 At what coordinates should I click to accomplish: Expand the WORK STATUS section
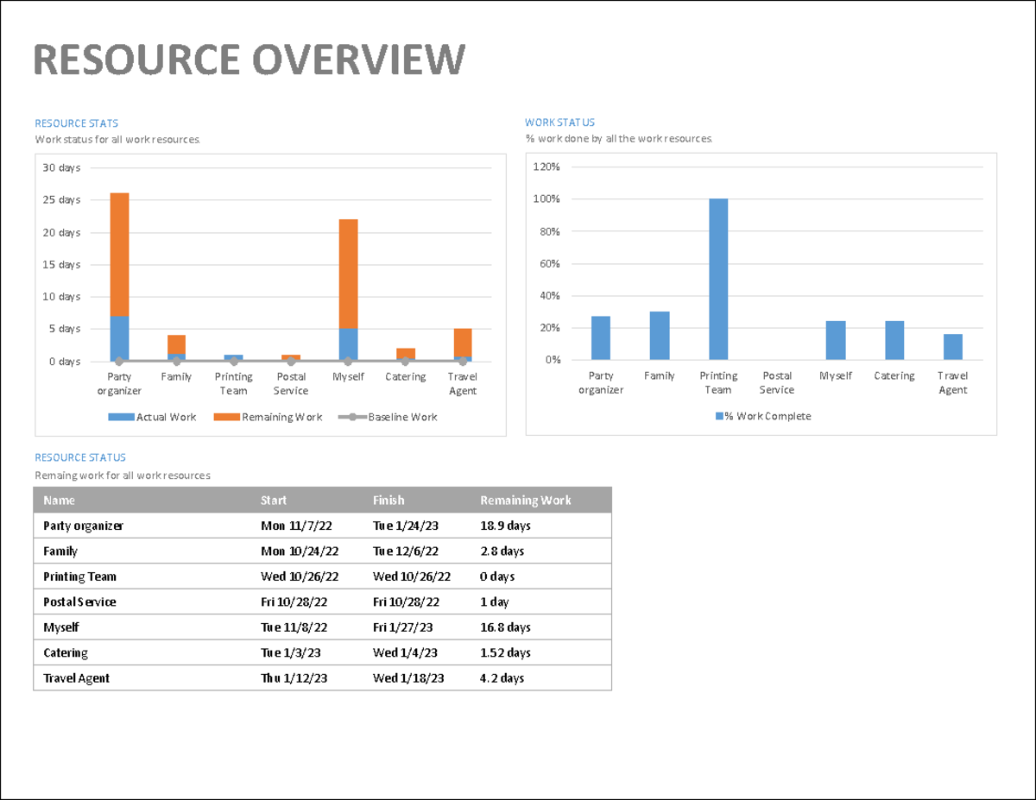(x=561, y=123)
